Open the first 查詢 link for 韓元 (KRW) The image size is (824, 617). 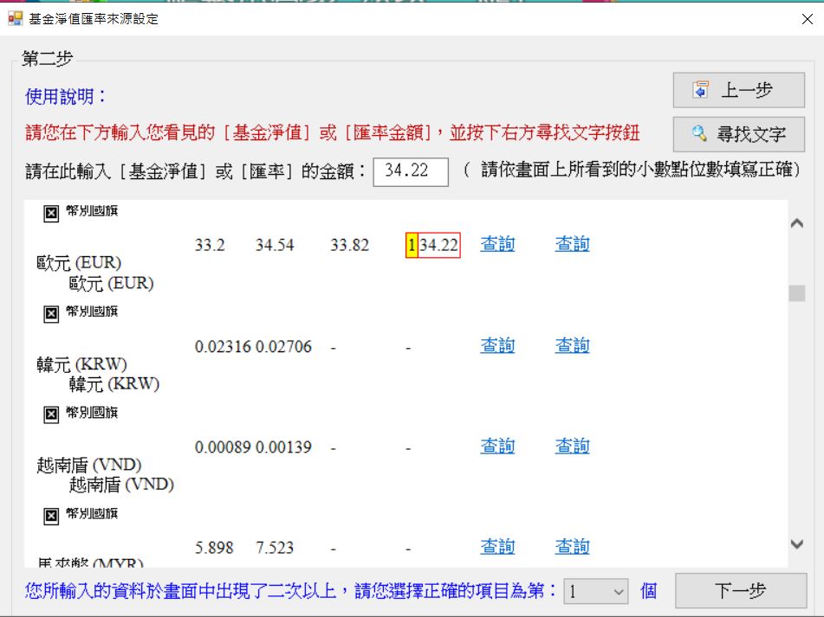(x=497, y=346)
